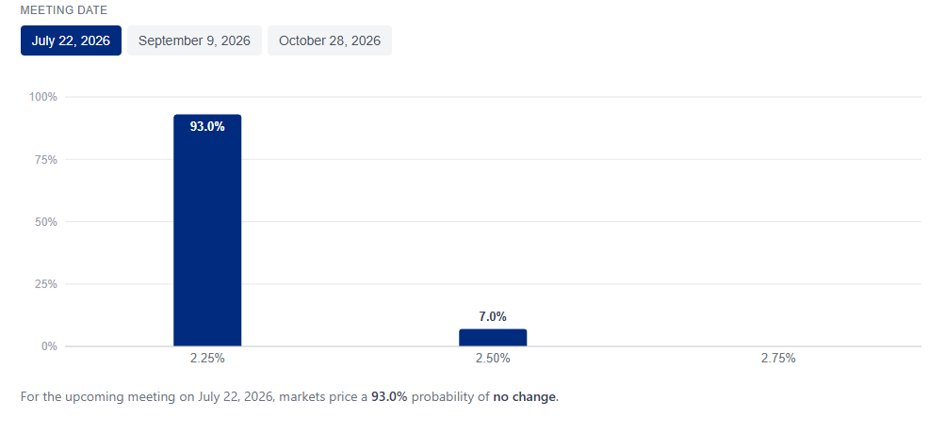Click the white 93.0% label inside the bar
Viewport: 945px width, 433px height.
[207, 126]
